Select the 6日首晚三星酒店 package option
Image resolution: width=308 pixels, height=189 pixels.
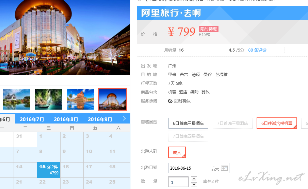(x=188, y=123)
